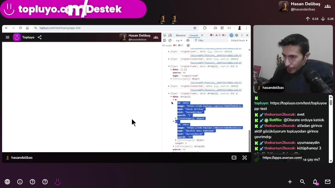The height and width of the screenshot is (188, 335).
Task: Click name: "Hasan Delibaş" property
Action: pyautogui.click(x=191, y=109)
